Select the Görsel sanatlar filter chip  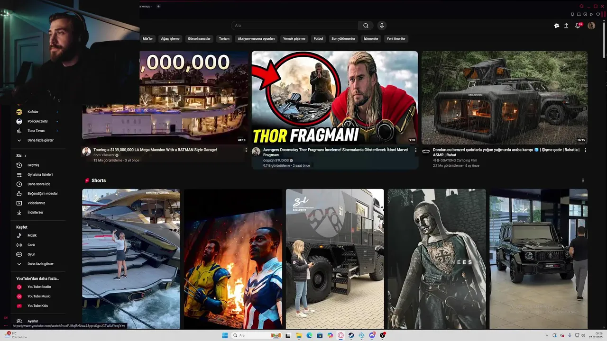coord(199,39)
